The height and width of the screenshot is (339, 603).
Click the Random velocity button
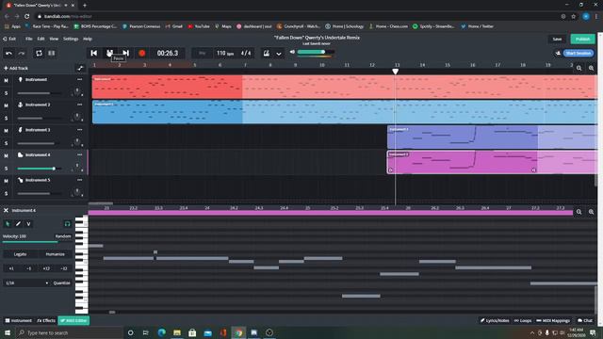click(63, 236)
